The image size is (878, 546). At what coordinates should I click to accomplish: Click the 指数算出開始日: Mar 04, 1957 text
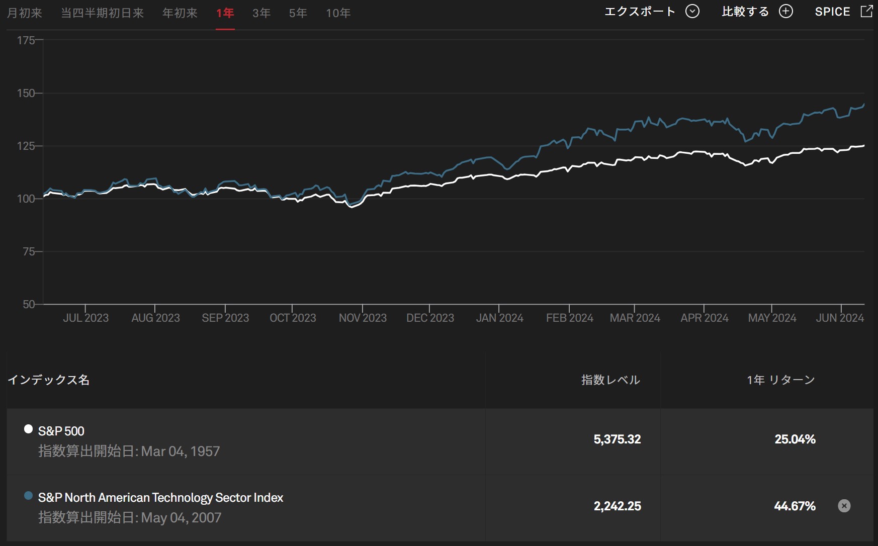click(x=129, y=451)
